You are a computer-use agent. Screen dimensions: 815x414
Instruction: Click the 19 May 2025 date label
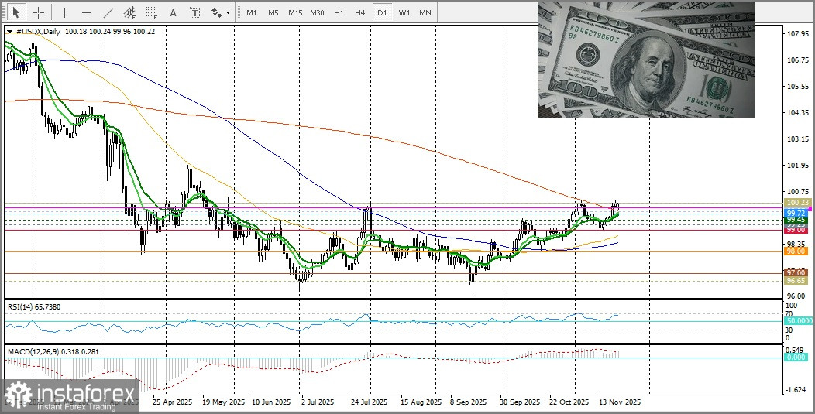pyautogui.click(x=223, y=402)
